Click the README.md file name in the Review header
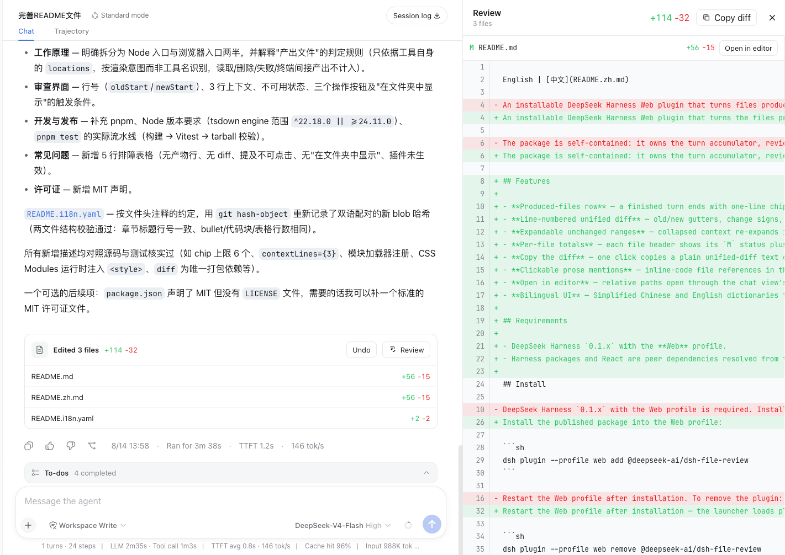 (x=498, y=48)
